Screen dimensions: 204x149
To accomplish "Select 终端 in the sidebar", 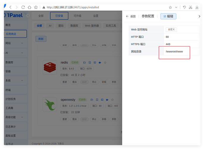I will pyautogui.click(x=8, y=90).
